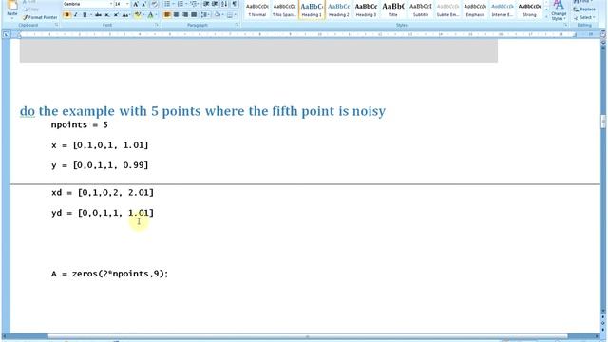608x342 pixels.
Task: Select Center alignment
Action: 176,15
